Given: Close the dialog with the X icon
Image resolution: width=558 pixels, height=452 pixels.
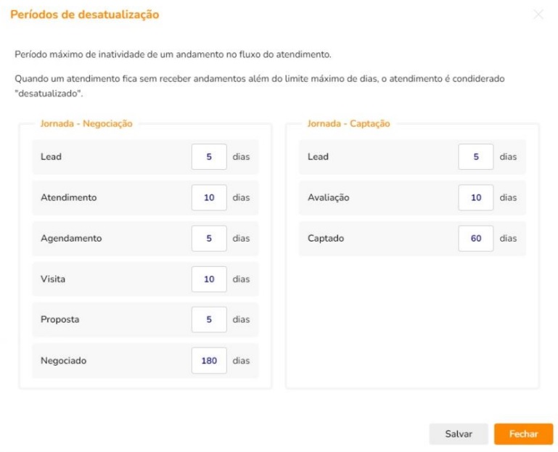Looking at the screenshot, I should click(x=538, y=15).
